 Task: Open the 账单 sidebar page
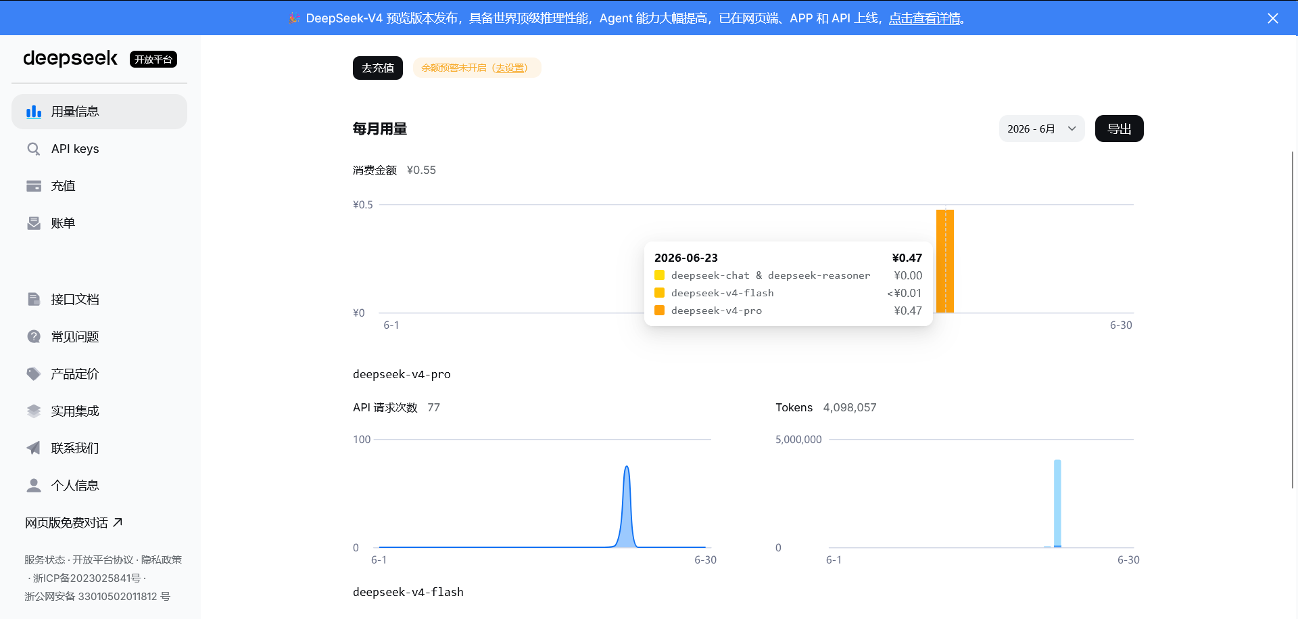(x=99, y=223)
